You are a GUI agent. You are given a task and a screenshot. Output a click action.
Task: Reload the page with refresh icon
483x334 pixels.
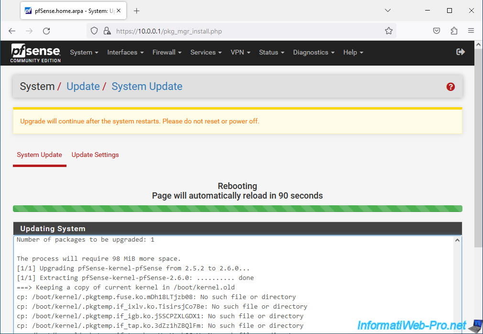[46, 31]
